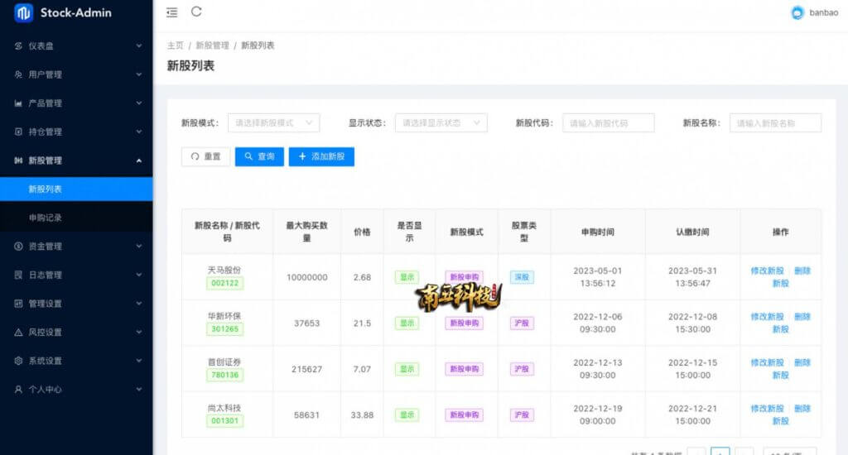Viewport: 848px width, 455px height.
Task: Click the 重置 reset button
Action: (205, 156)
